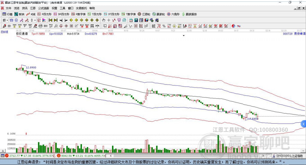Click the horizontal scrollbar left arrow
The height and width of the screenshot is (165, 306).
pos(111,156)
